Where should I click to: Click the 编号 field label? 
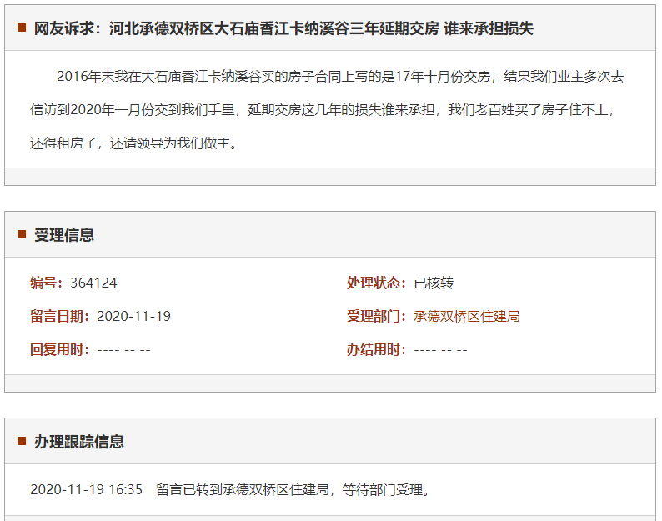click(x=47, y=283)
